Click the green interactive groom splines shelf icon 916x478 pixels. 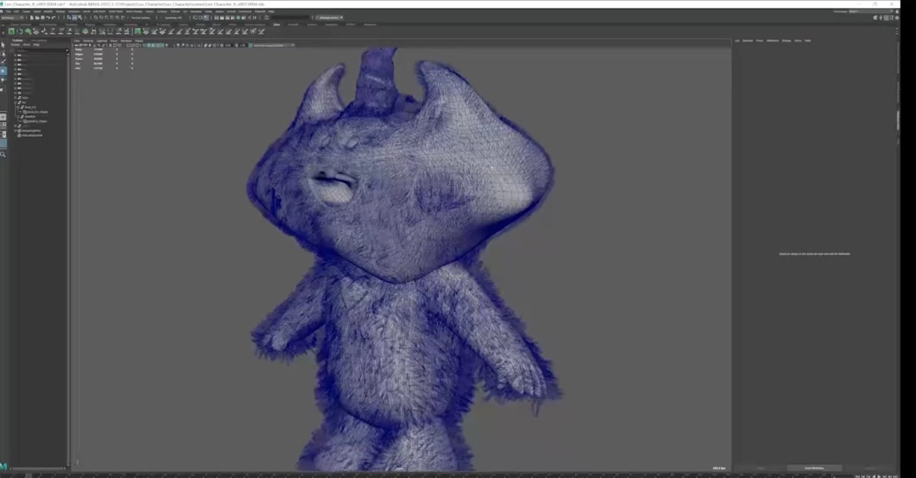138,32
